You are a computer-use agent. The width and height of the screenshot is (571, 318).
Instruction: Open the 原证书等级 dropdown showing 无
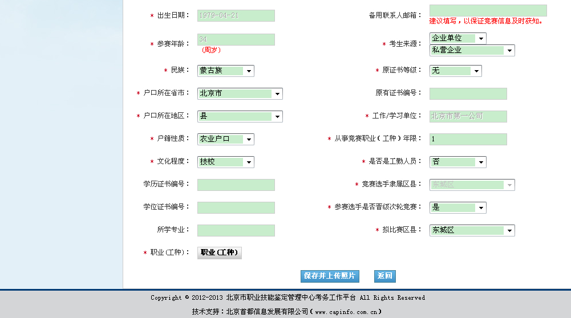(455, 71)
